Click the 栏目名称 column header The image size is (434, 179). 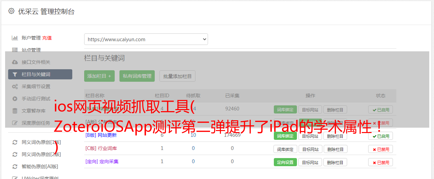(x=95, y=96)
